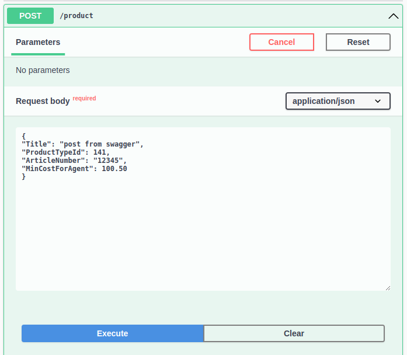Switch to the Parameters tab

coord(38,42)
